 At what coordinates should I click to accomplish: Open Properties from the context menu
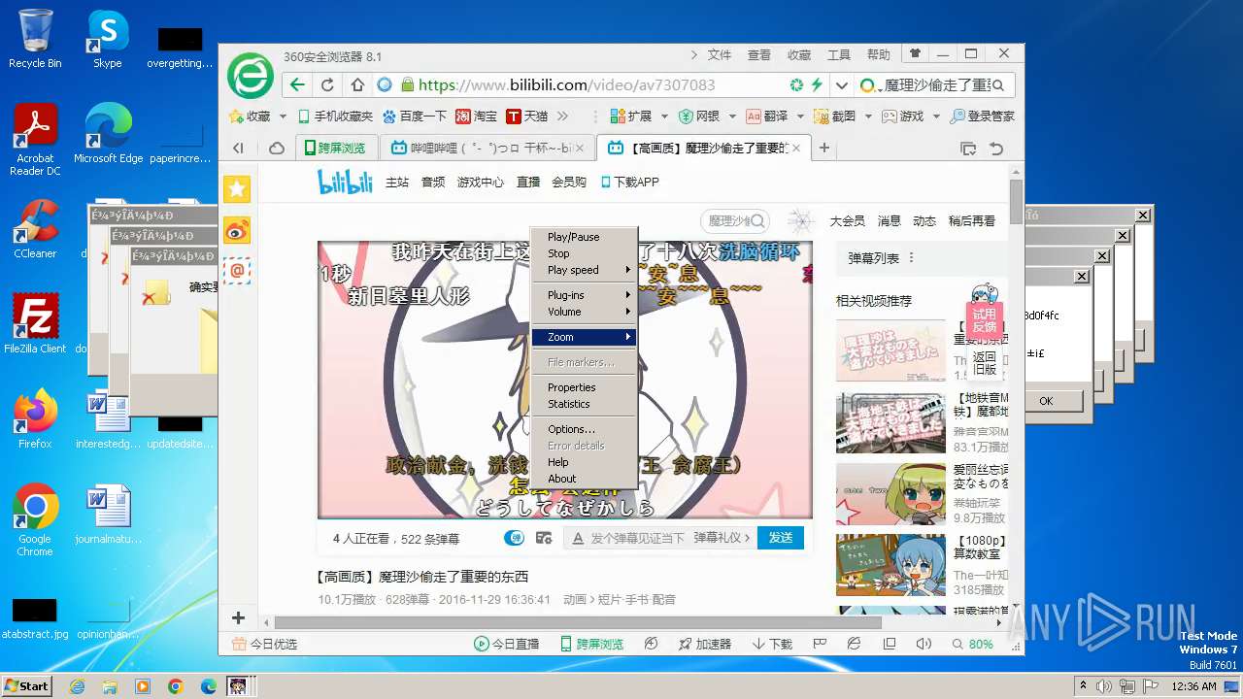point(584,387)
